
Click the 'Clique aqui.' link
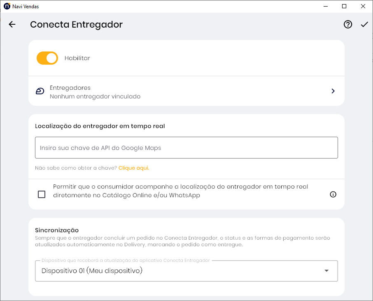point(134,168)
